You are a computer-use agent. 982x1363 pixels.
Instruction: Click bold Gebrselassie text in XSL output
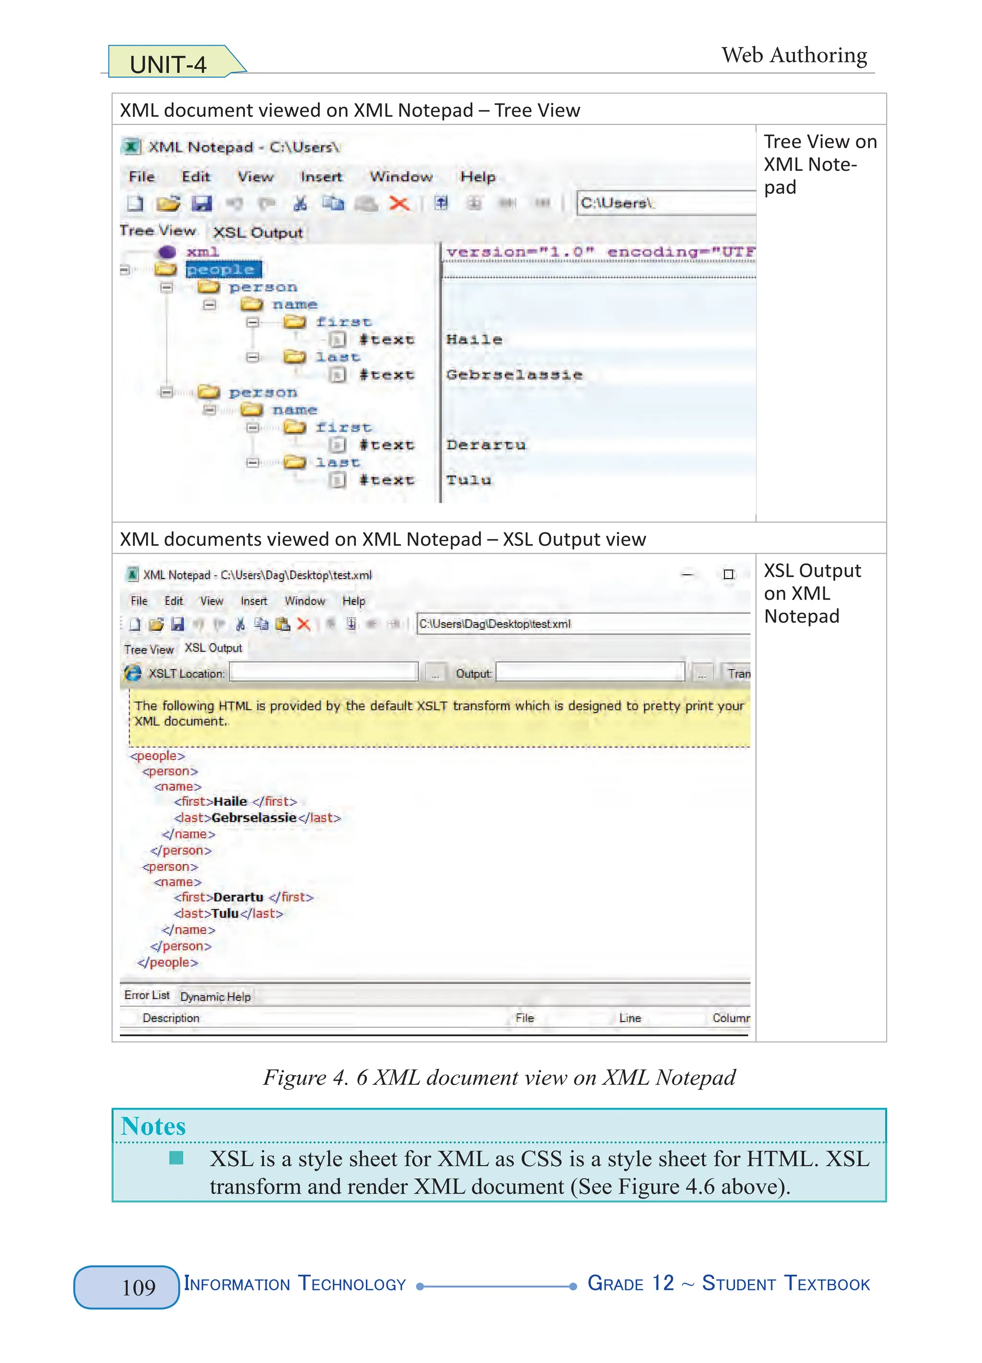[x=254, y=818]
